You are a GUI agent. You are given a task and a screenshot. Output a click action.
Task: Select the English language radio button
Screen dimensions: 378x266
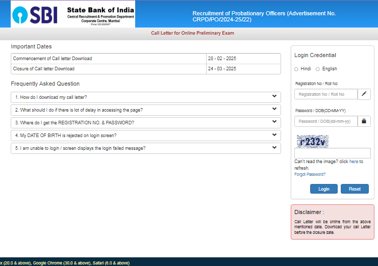[318, 69]
